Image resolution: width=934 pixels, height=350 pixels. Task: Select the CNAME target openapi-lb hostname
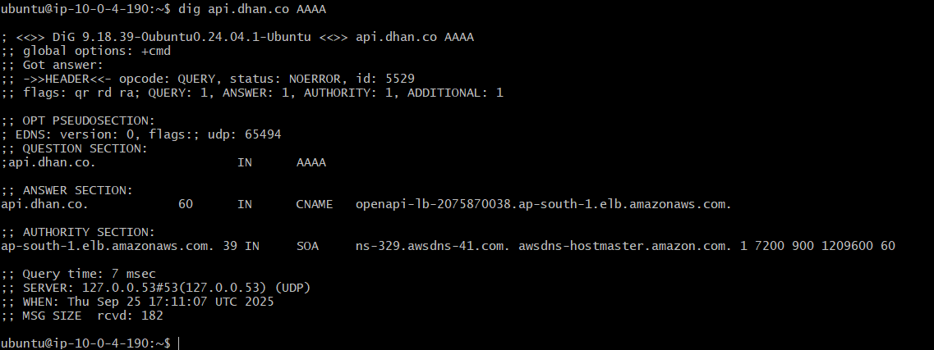543,204
